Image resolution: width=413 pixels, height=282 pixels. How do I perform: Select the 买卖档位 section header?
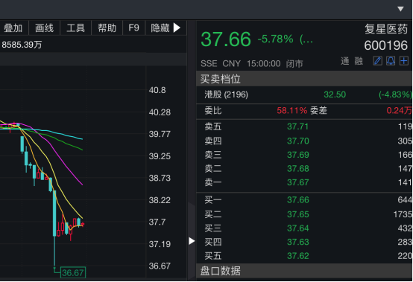click(x=304, y=79)
